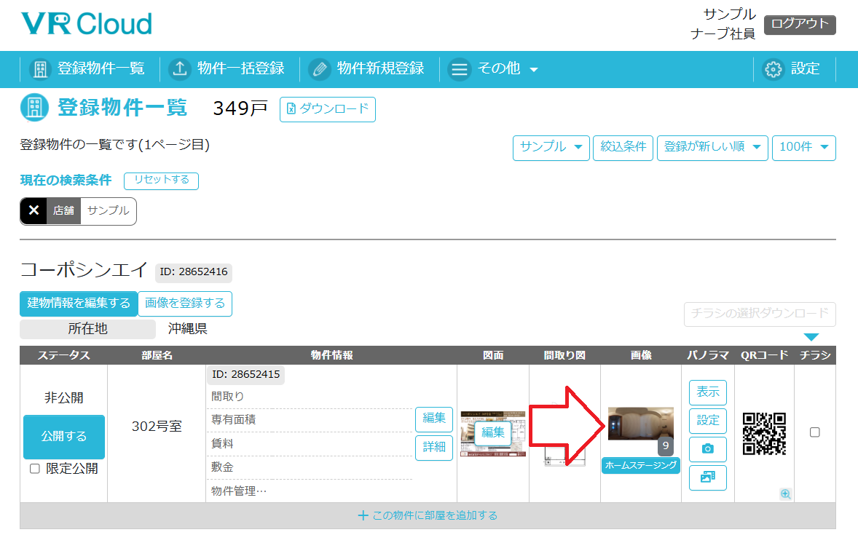The height and width of the screenshot is (543, 858).
Task: Open the その他 menu
Action: [493, 69]
